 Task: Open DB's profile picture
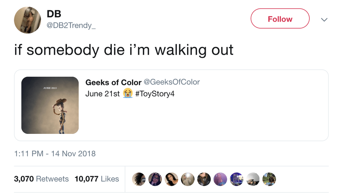27,20
